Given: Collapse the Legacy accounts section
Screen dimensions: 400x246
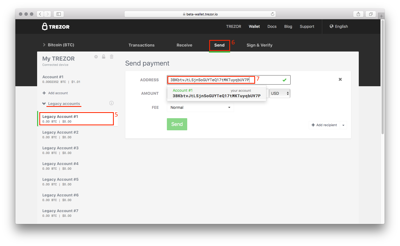Looking at the screenshot, I should pyautogui.click(x=44, y=104).
